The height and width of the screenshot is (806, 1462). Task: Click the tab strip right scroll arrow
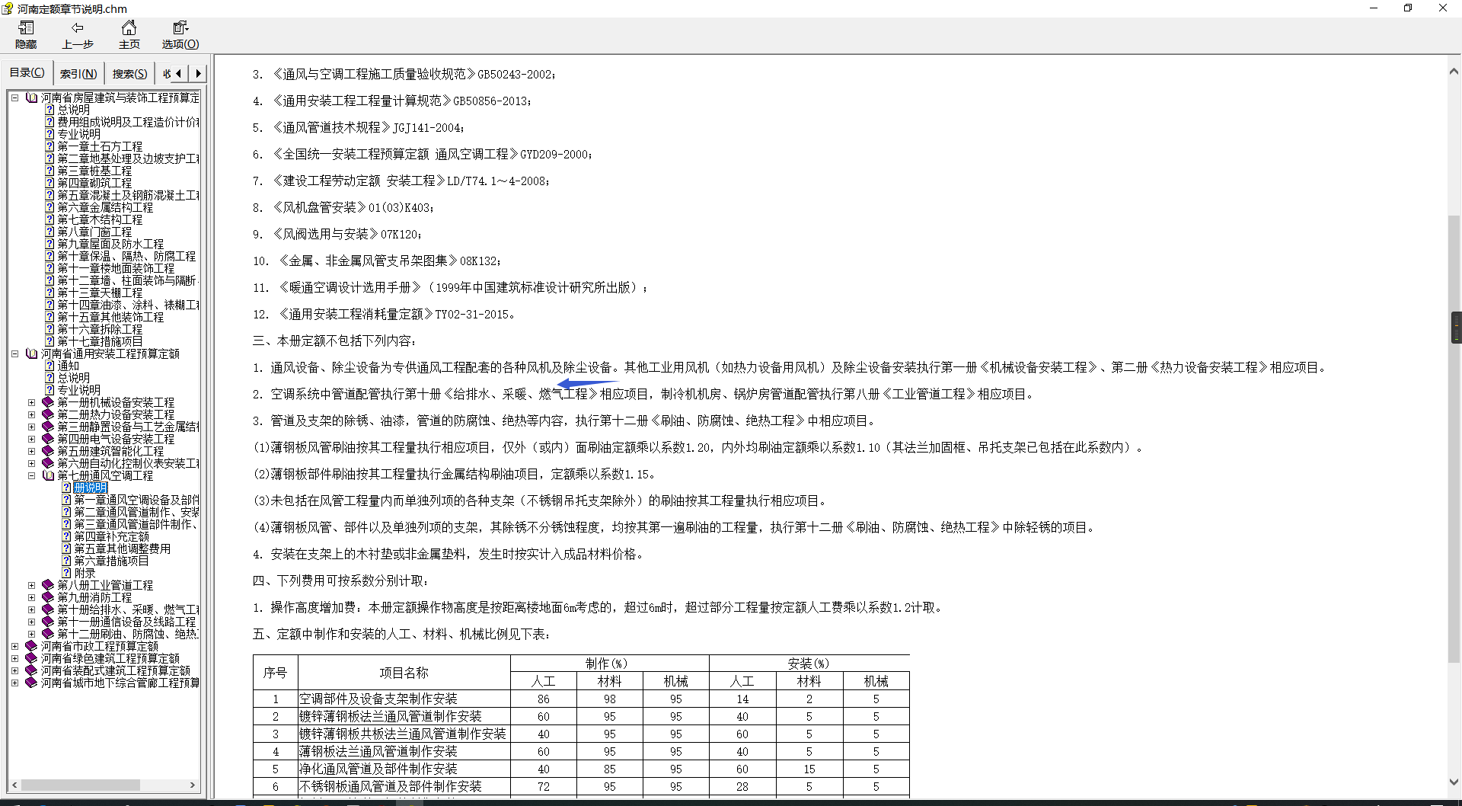pyautogui.click(x=198, y=73)
